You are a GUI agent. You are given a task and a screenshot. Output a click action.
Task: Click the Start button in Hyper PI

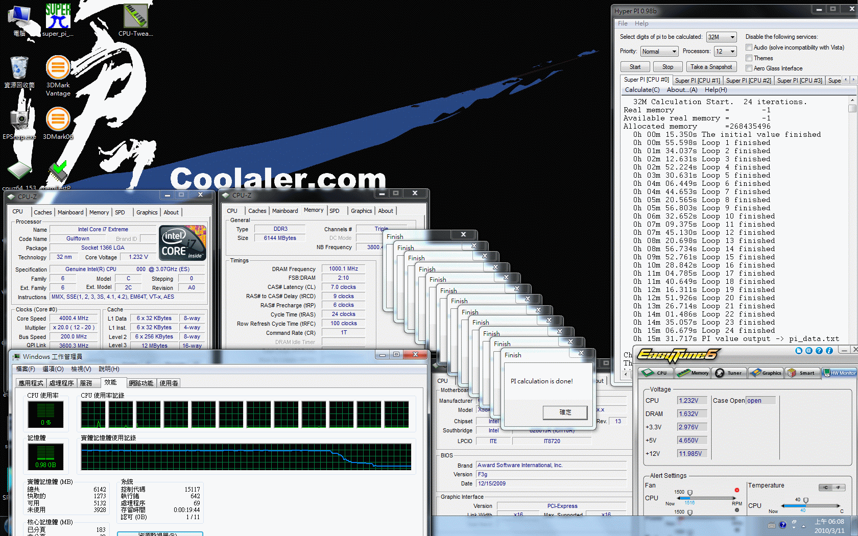(x=635, y=67)
